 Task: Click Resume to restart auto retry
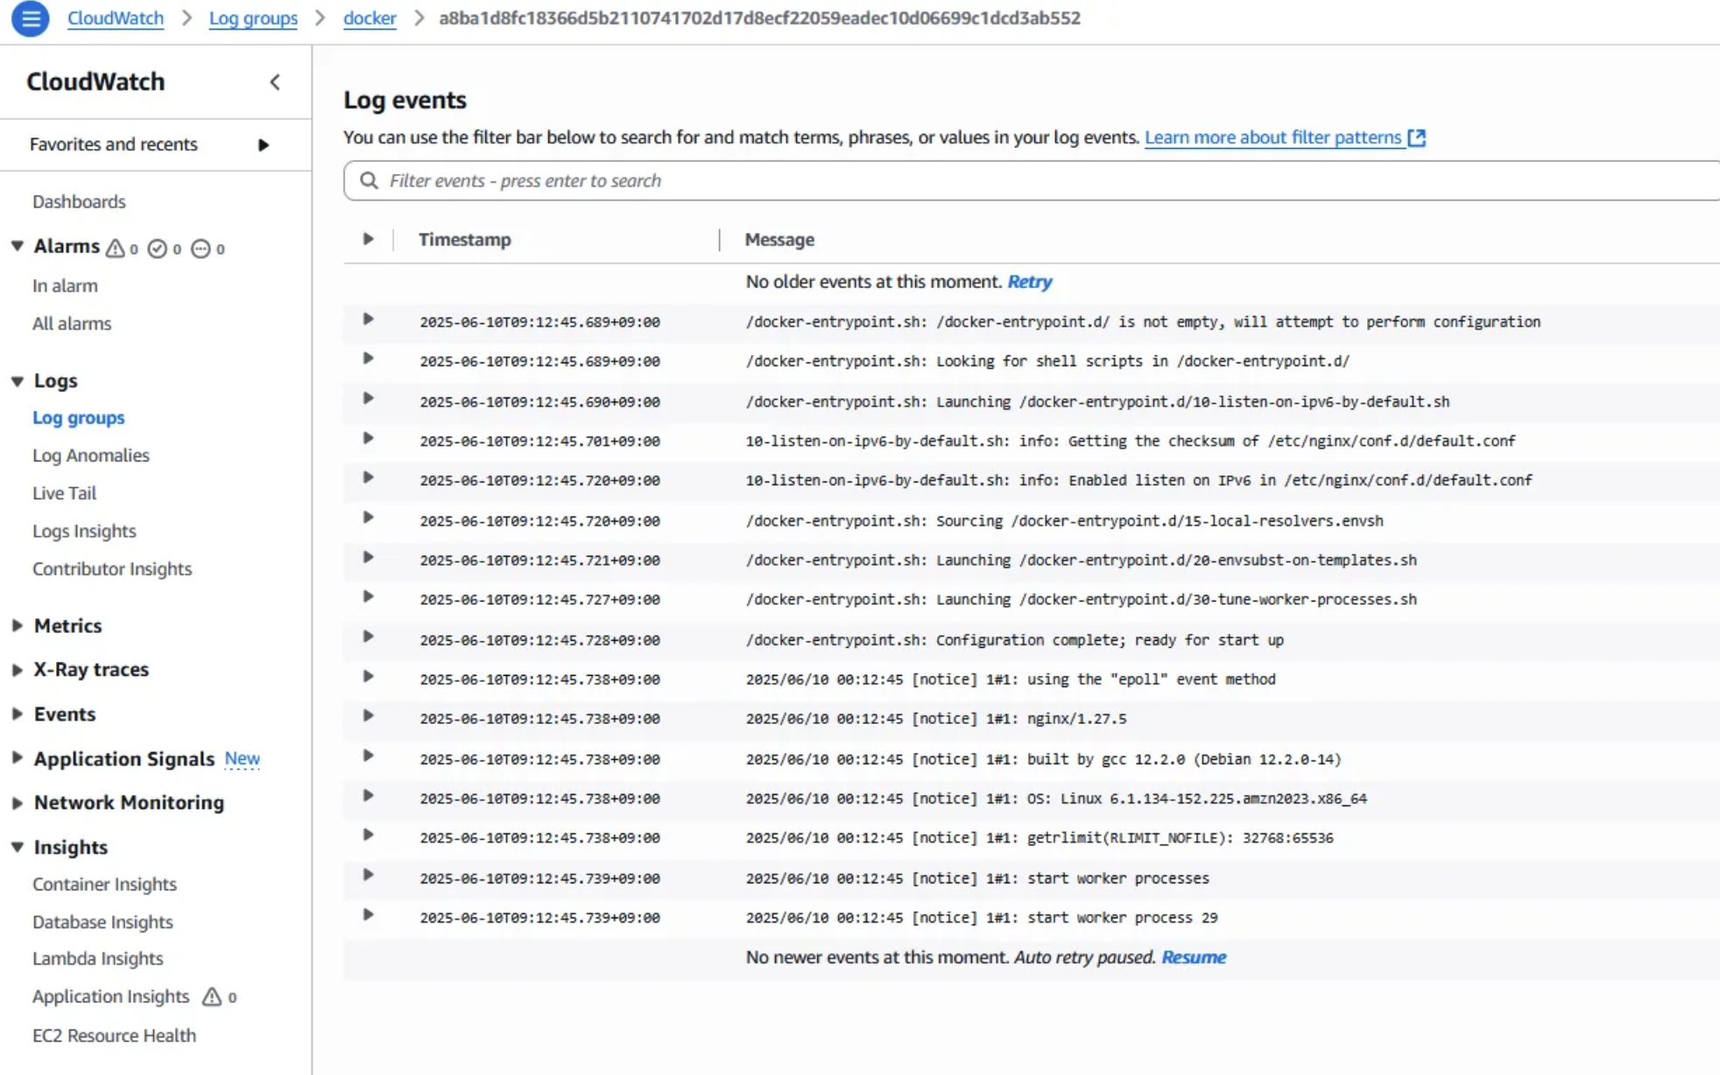(1193, 957)
